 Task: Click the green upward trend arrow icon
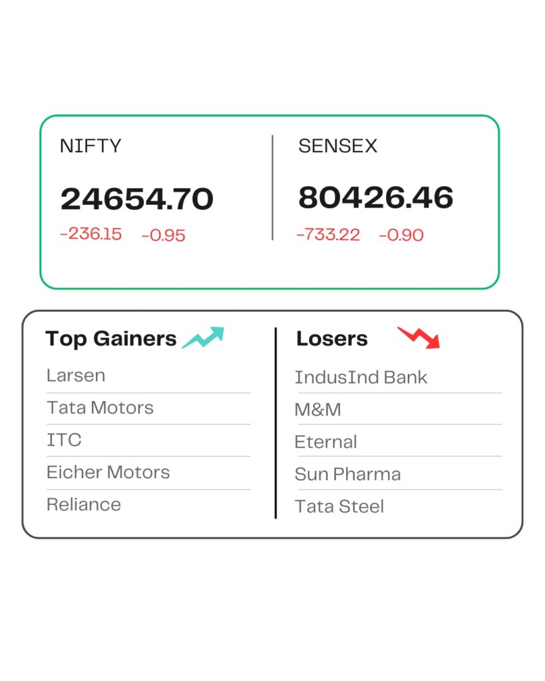click(203, 337)
